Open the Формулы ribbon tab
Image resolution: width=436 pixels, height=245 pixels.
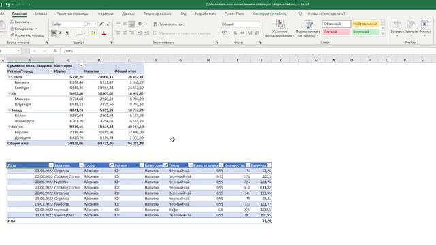point(106,14)
